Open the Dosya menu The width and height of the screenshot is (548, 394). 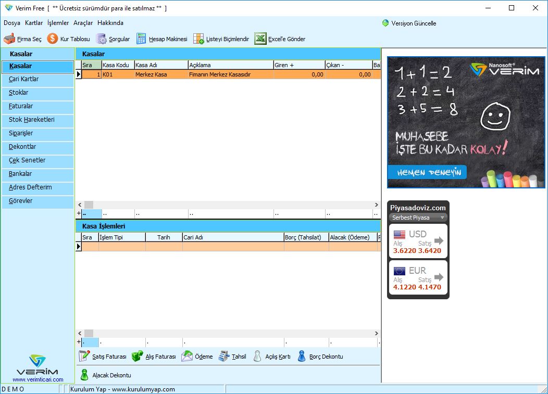[12, 23]
